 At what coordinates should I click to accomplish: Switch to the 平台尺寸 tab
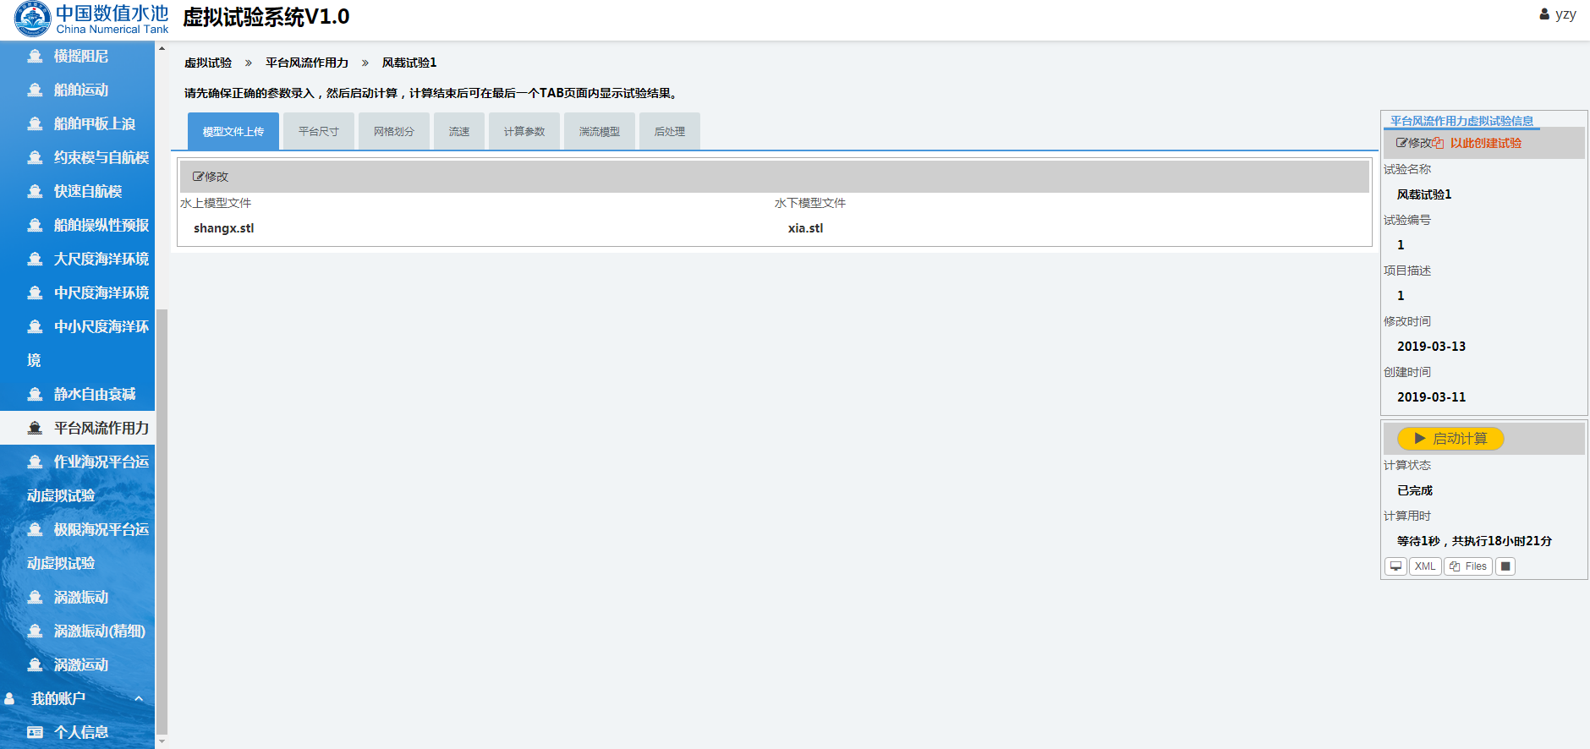(x=319, y=132)
